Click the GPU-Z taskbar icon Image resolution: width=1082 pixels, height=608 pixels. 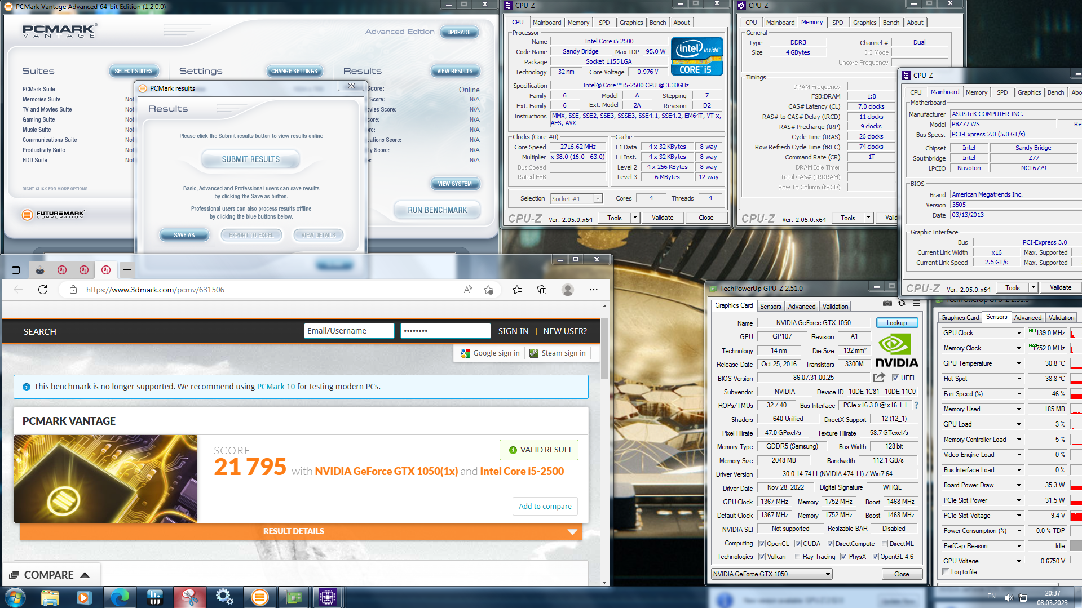pos(294,597)
